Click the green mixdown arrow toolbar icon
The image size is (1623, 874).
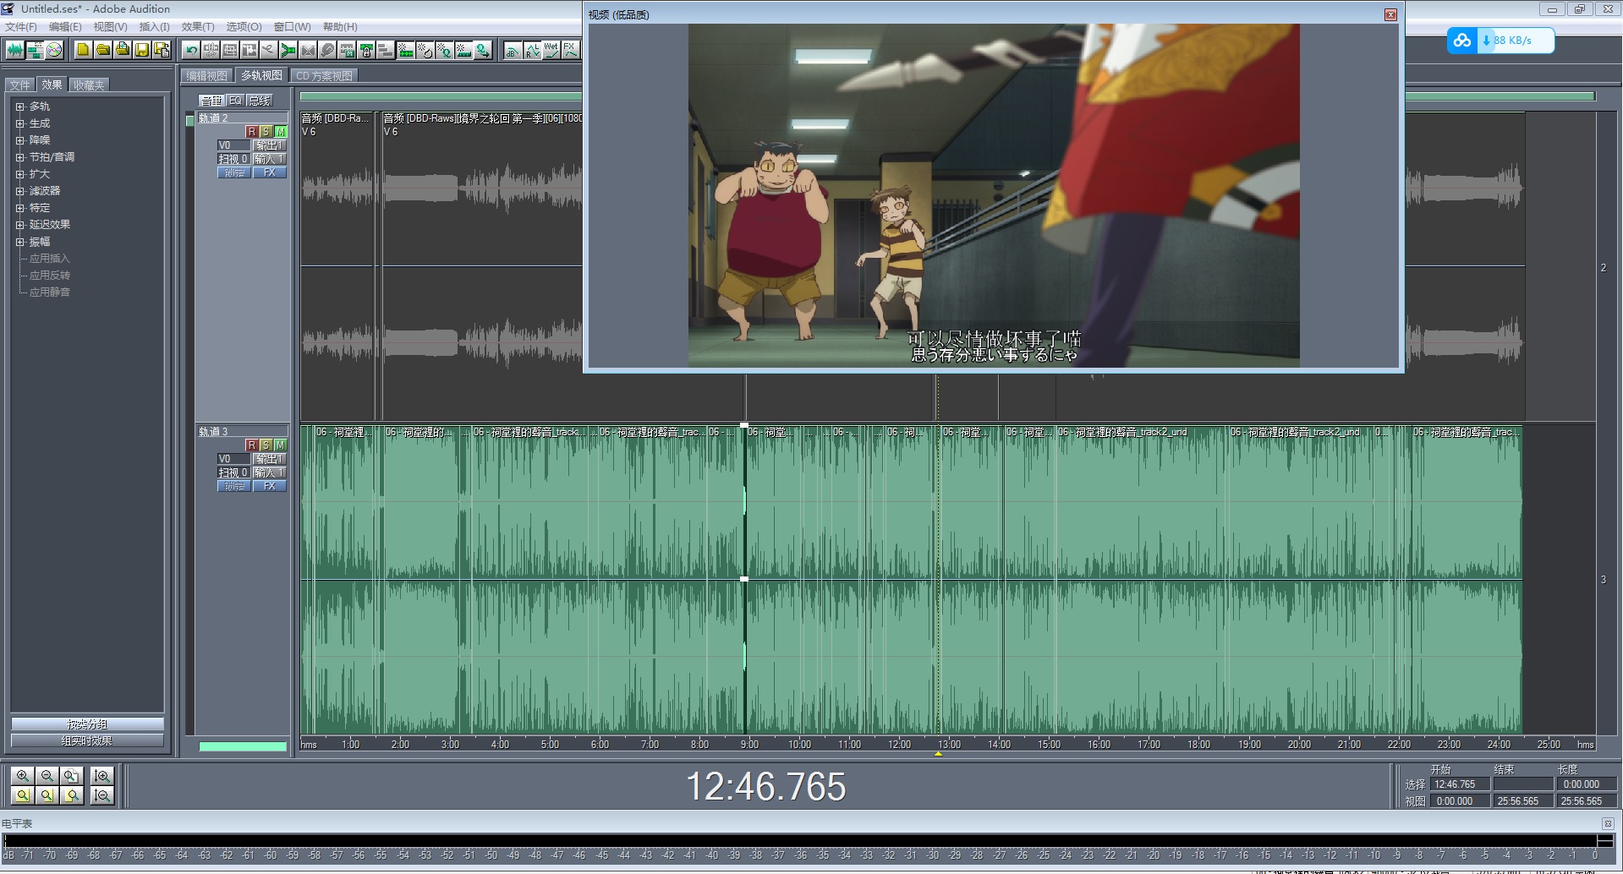click(288, 50)
